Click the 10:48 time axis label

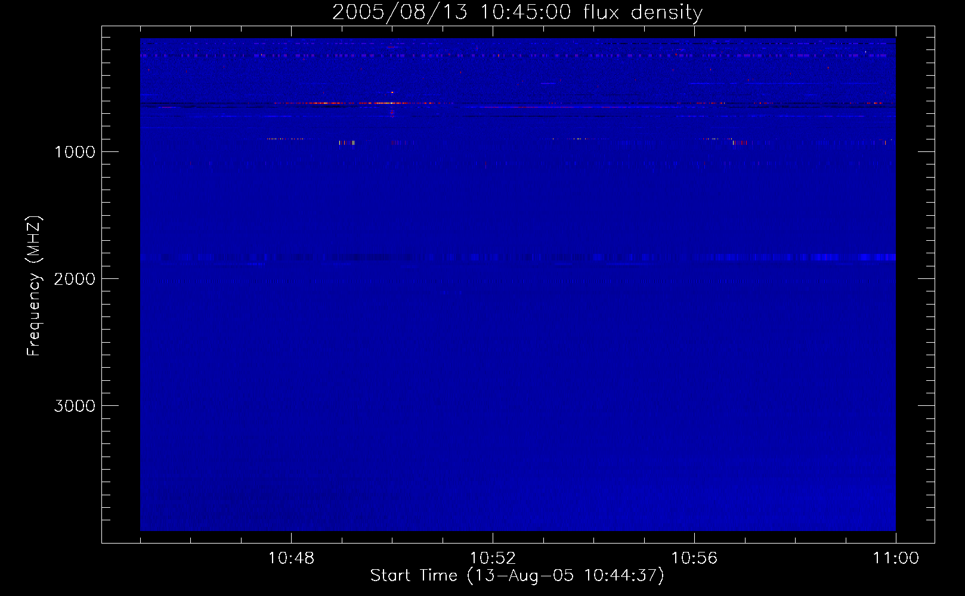pyautogui.click(x=291, y=558)
